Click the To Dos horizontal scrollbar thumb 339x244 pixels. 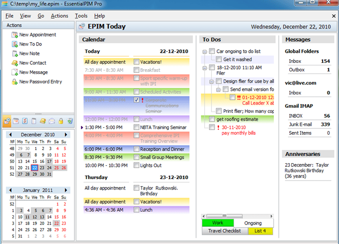tap(225, 216)
